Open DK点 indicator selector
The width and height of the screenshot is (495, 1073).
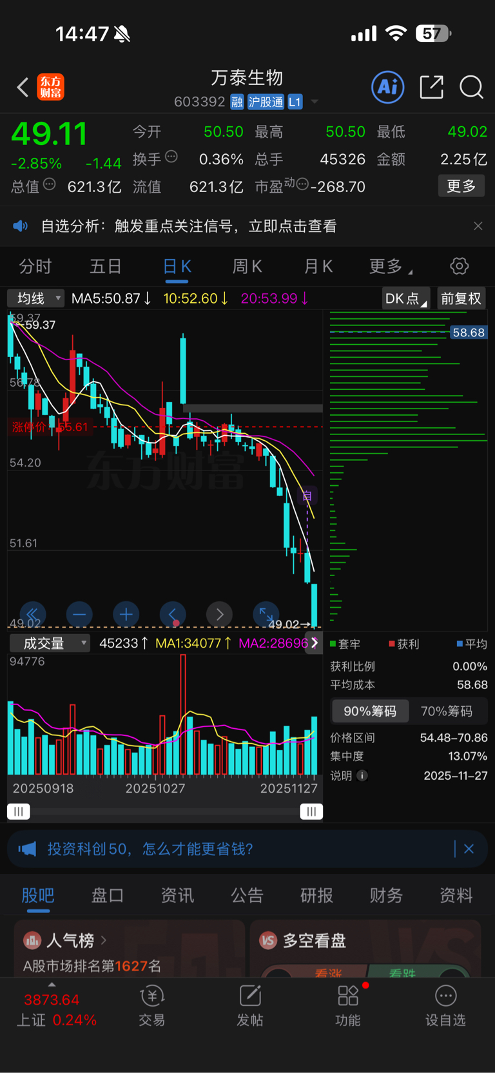(x=405, y=298)
